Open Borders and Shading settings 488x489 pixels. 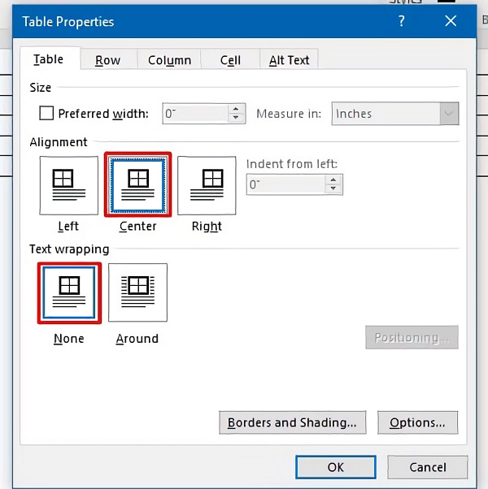tap(292, 422)
